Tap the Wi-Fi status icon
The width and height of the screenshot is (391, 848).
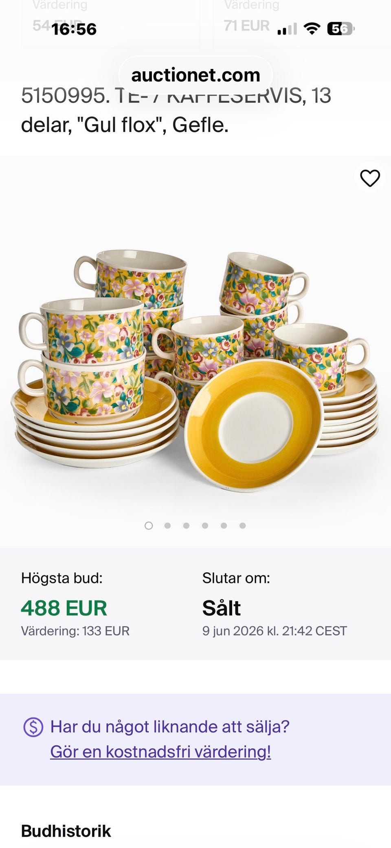312,29
